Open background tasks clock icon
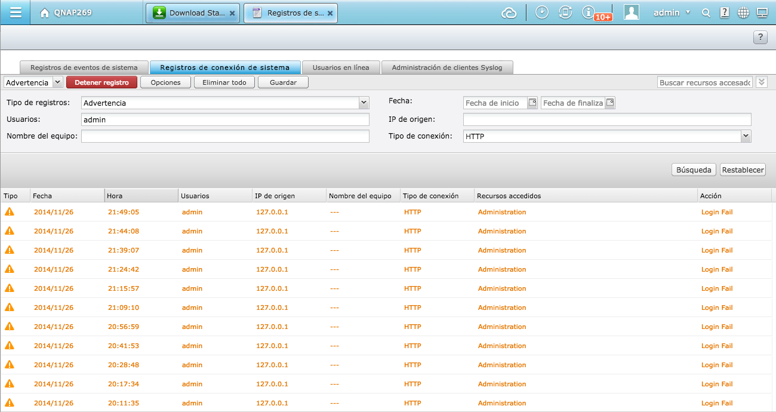The image size is (776, 412). (542, 13)
